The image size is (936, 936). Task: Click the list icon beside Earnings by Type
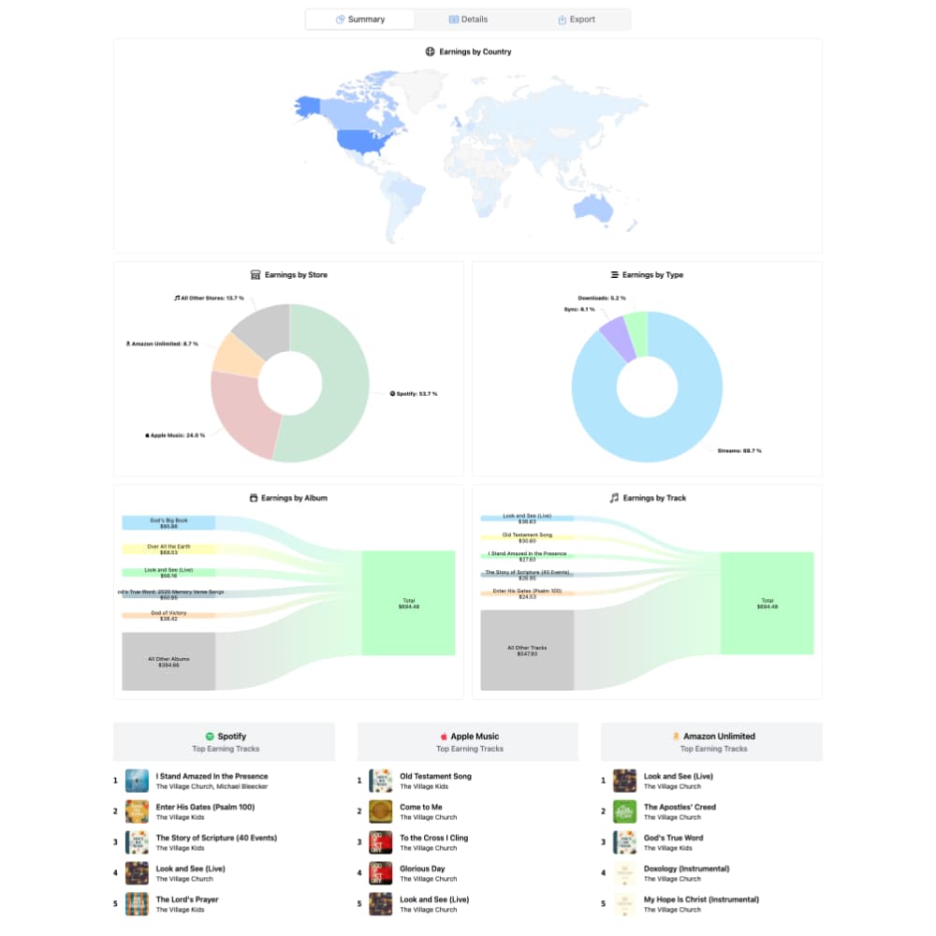[614, 274]
